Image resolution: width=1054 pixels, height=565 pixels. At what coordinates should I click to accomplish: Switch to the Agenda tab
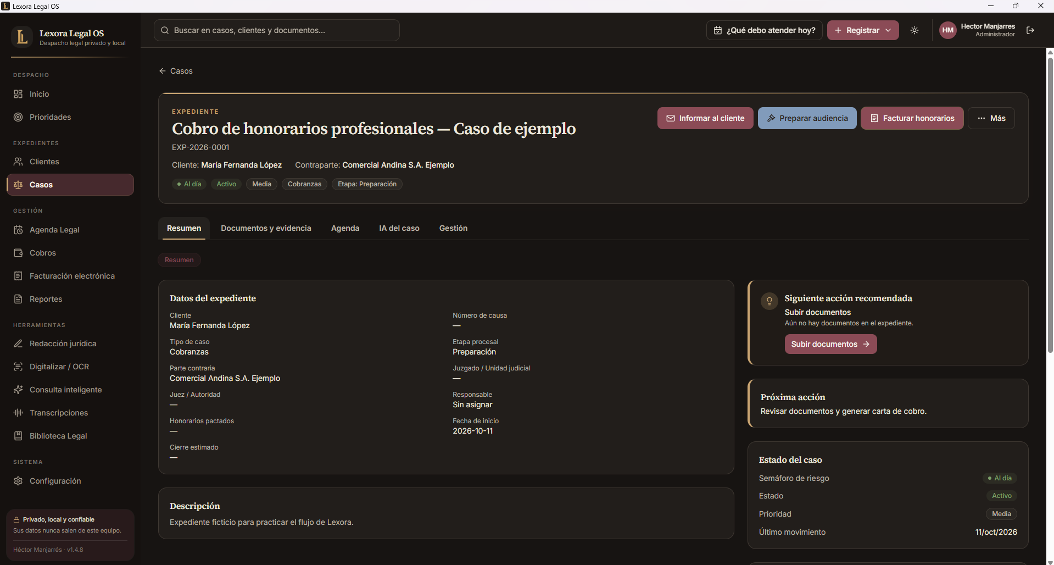(x=345, y=228)
